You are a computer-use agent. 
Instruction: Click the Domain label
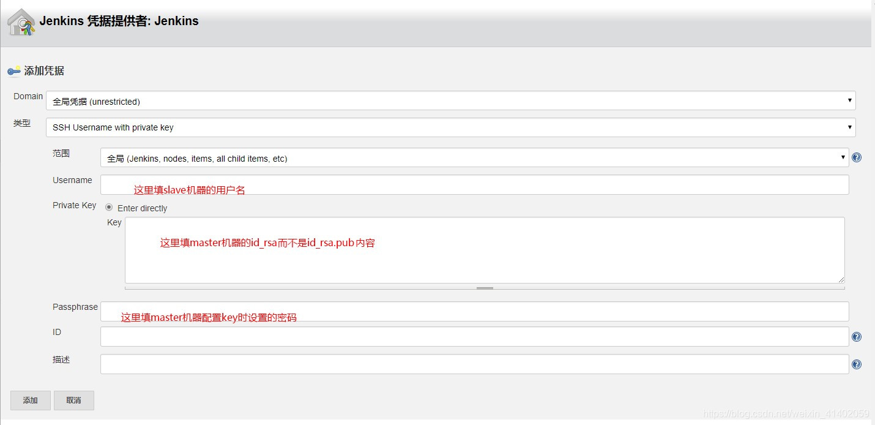click(28, 96)
